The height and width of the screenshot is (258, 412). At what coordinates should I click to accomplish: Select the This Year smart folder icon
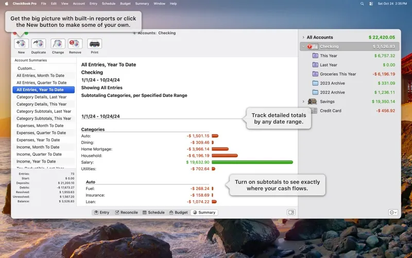[315, 56]
